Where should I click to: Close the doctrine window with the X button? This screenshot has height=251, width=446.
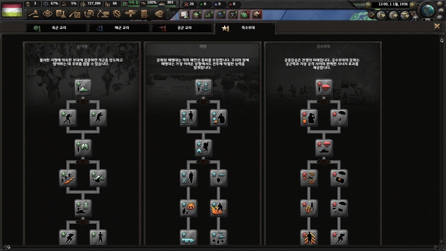pyautogui.click(x=437, y=26)
